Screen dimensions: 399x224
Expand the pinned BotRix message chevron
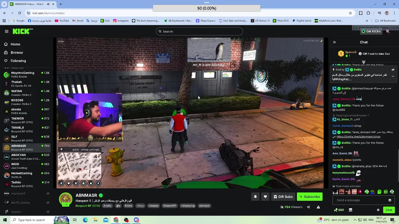tap(393, 76)
